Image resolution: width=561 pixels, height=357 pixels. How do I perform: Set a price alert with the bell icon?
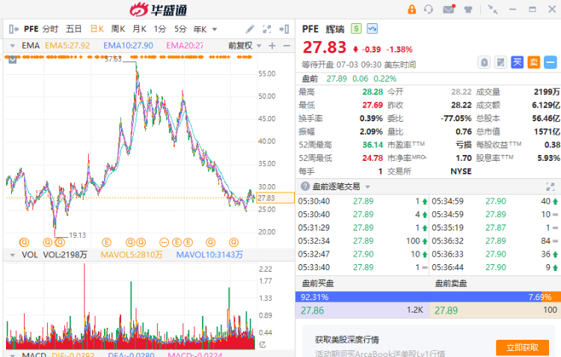pyautogui.click(x=484, y=63)
